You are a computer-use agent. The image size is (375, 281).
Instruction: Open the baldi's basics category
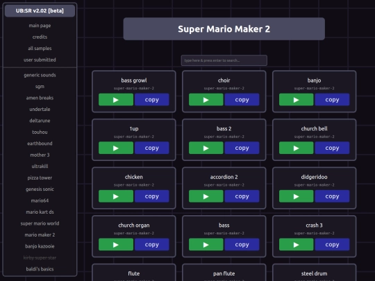tap(40, 269)
